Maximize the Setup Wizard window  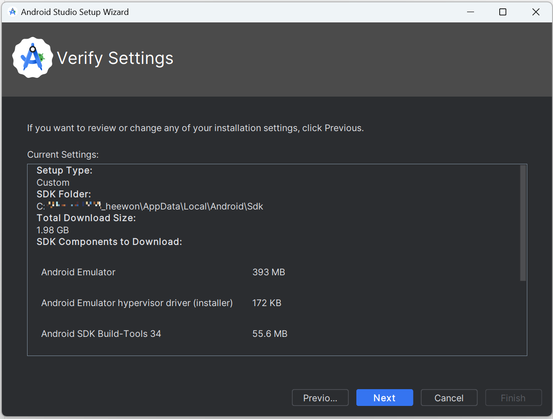click(x=503, y=12)
